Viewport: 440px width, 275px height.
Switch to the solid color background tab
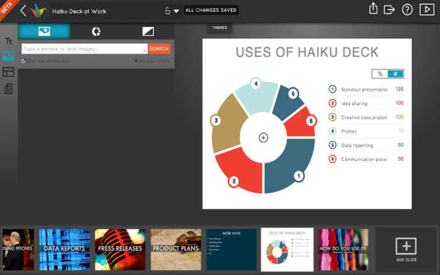148,31
